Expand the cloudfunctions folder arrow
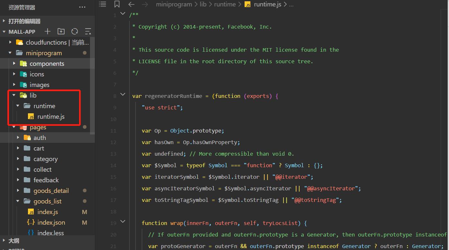The height and width of the screenshot is (250, 449). click(10, 42)
